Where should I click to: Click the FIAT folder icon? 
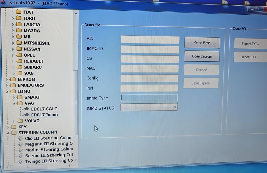tap(19, 12)
